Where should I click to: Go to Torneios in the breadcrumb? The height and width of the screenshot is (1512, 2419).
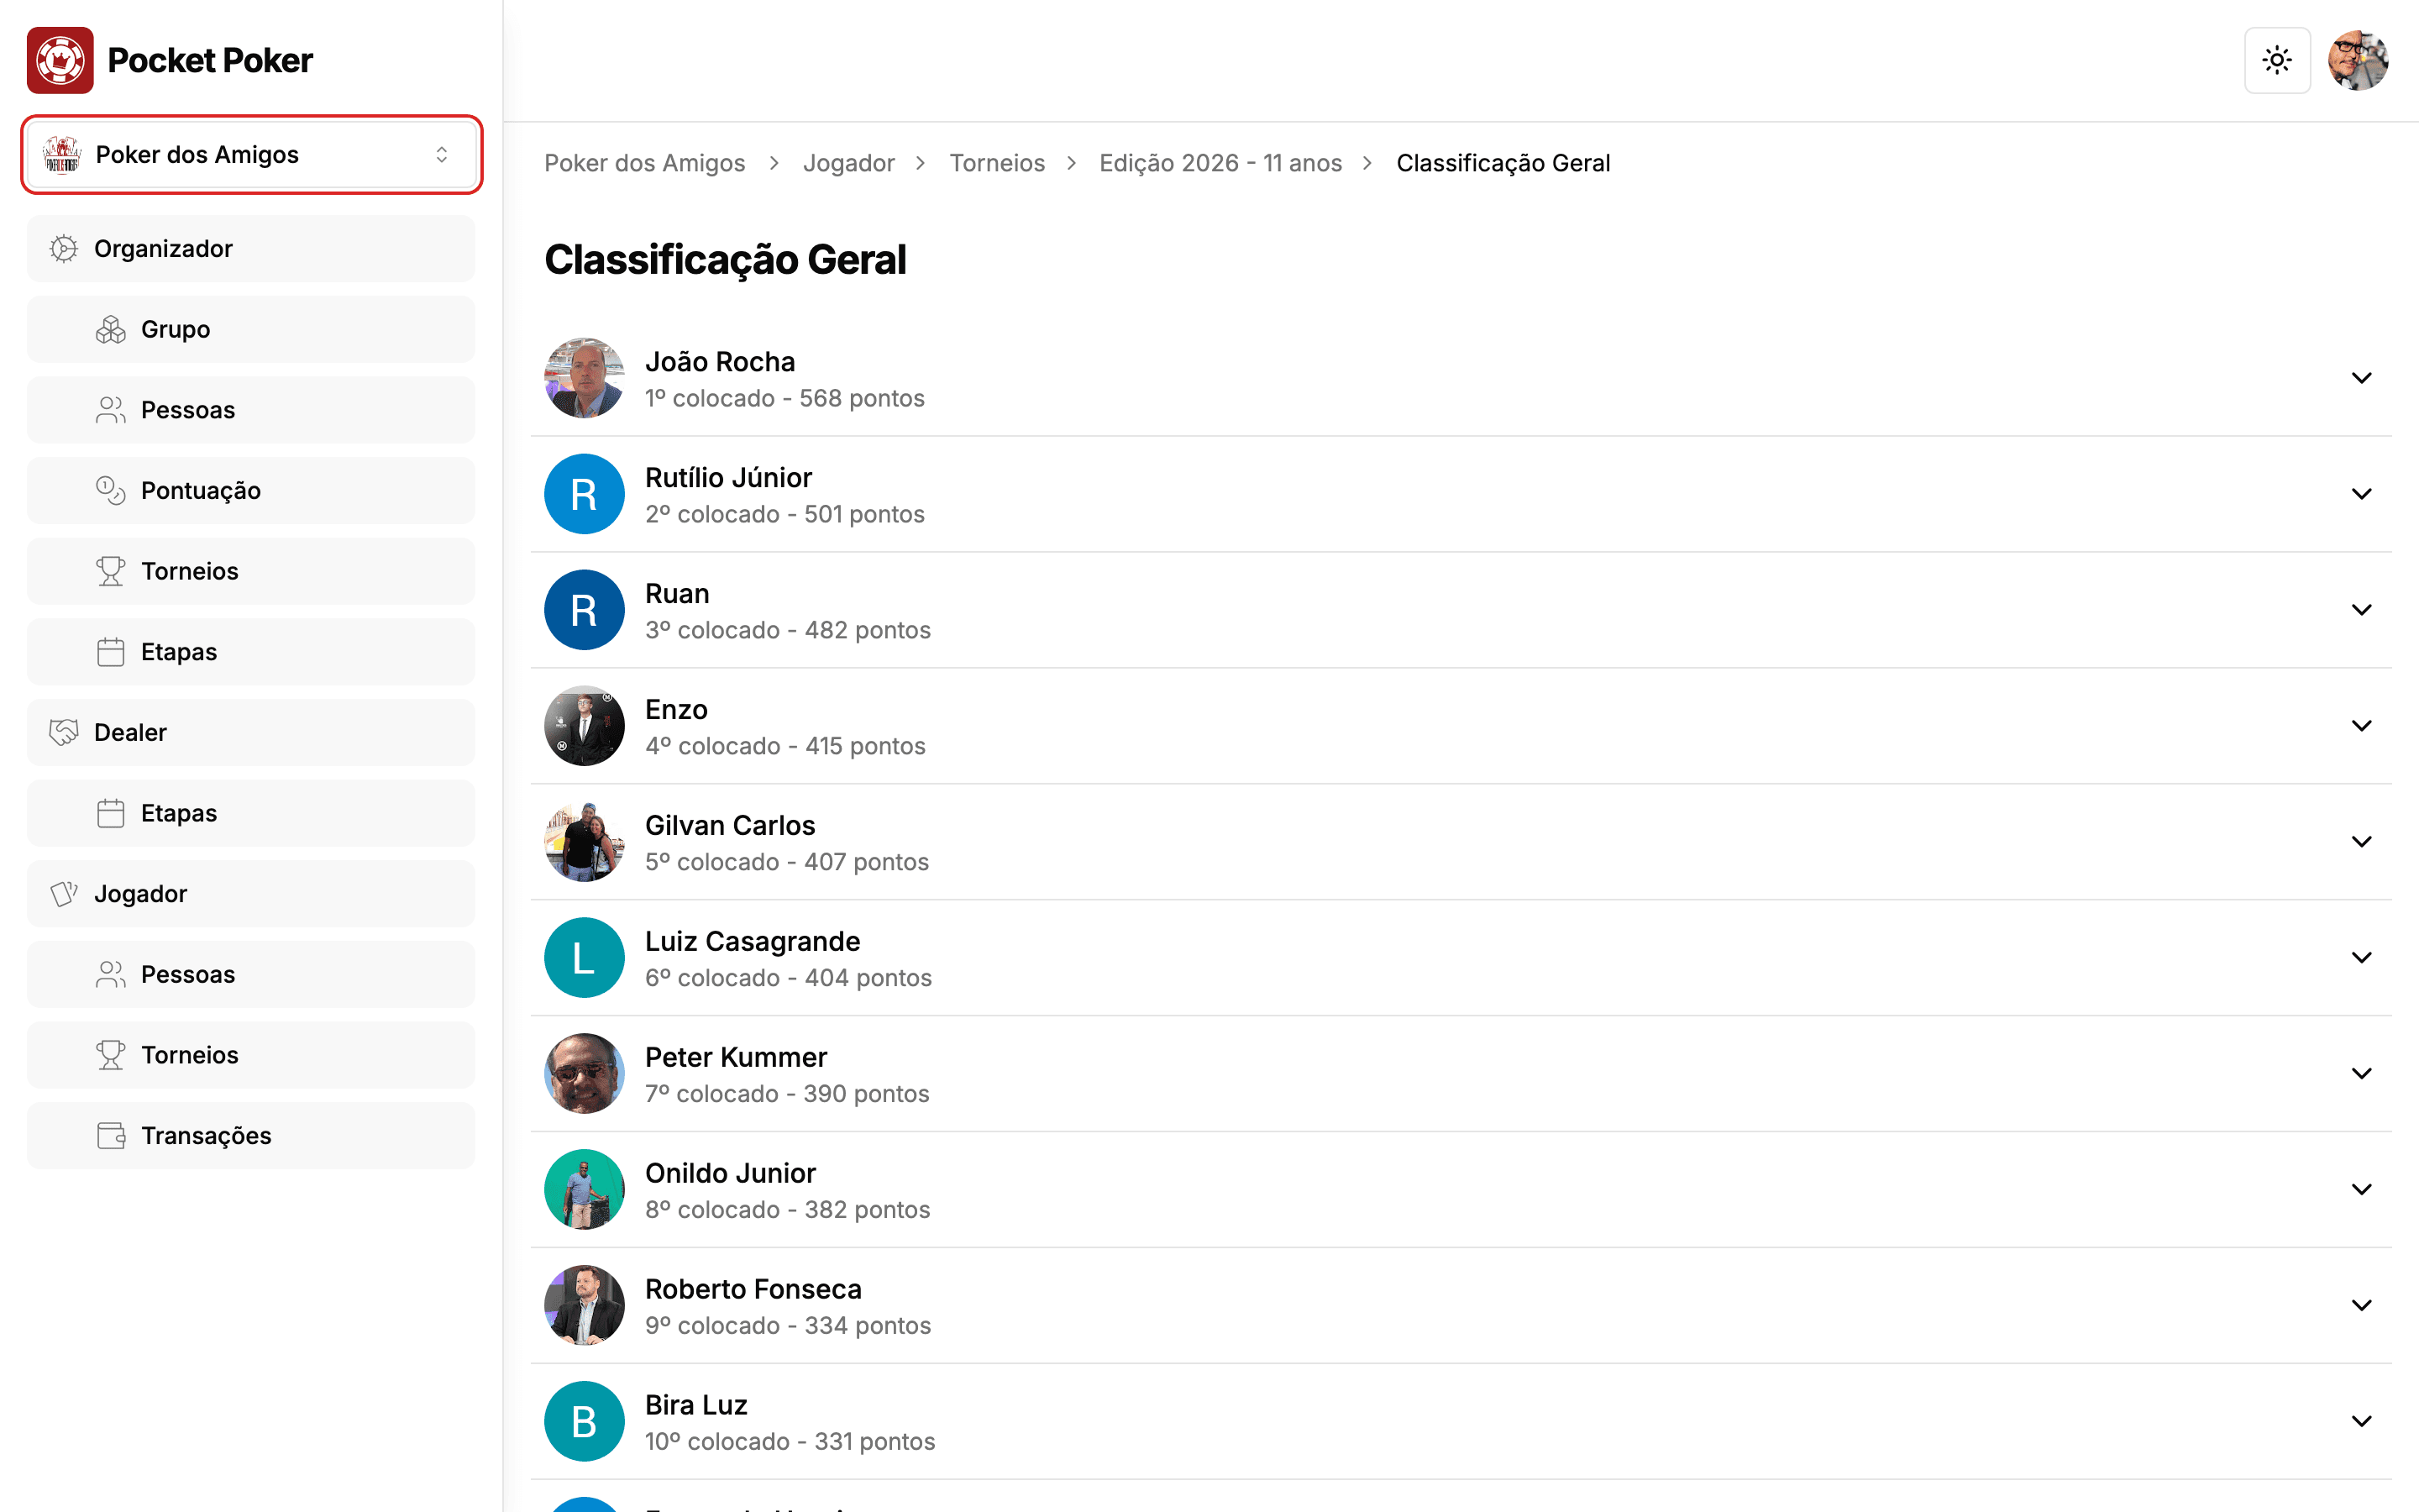click(997, 163)
